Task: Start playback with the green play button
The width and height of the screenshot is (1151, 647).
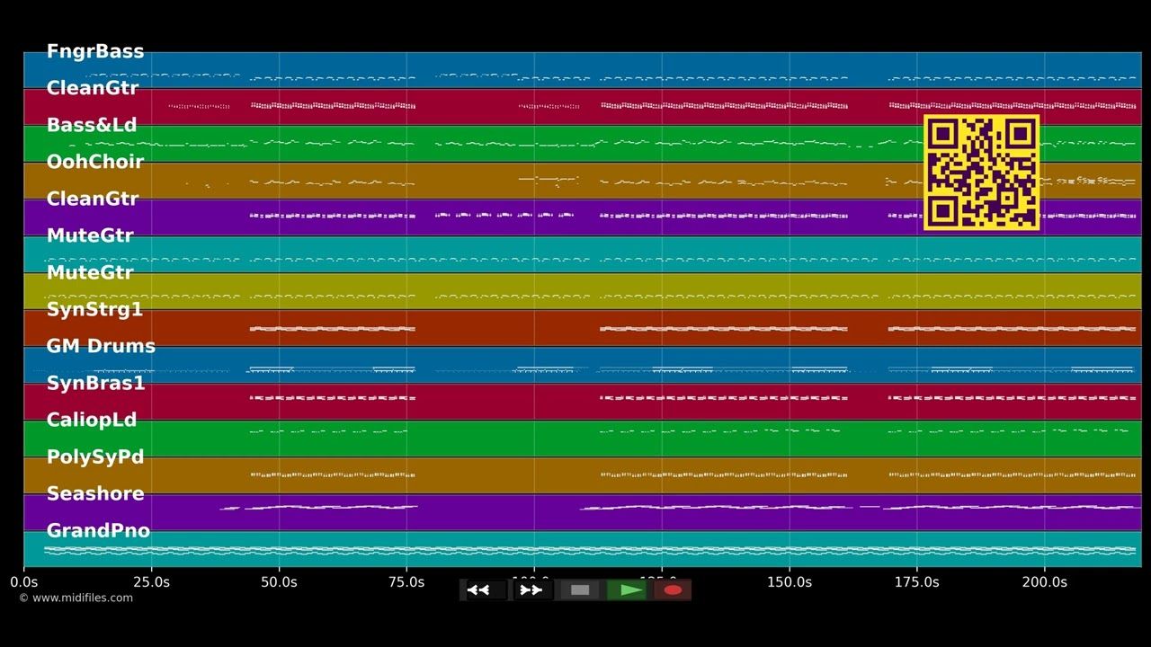Action: point(627,590)
